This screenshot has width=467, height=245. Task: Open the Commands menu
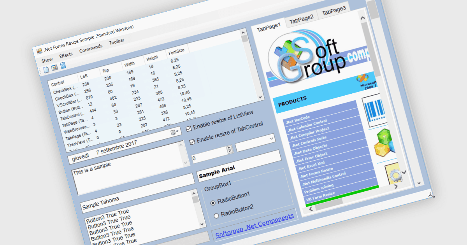(91, 49)
